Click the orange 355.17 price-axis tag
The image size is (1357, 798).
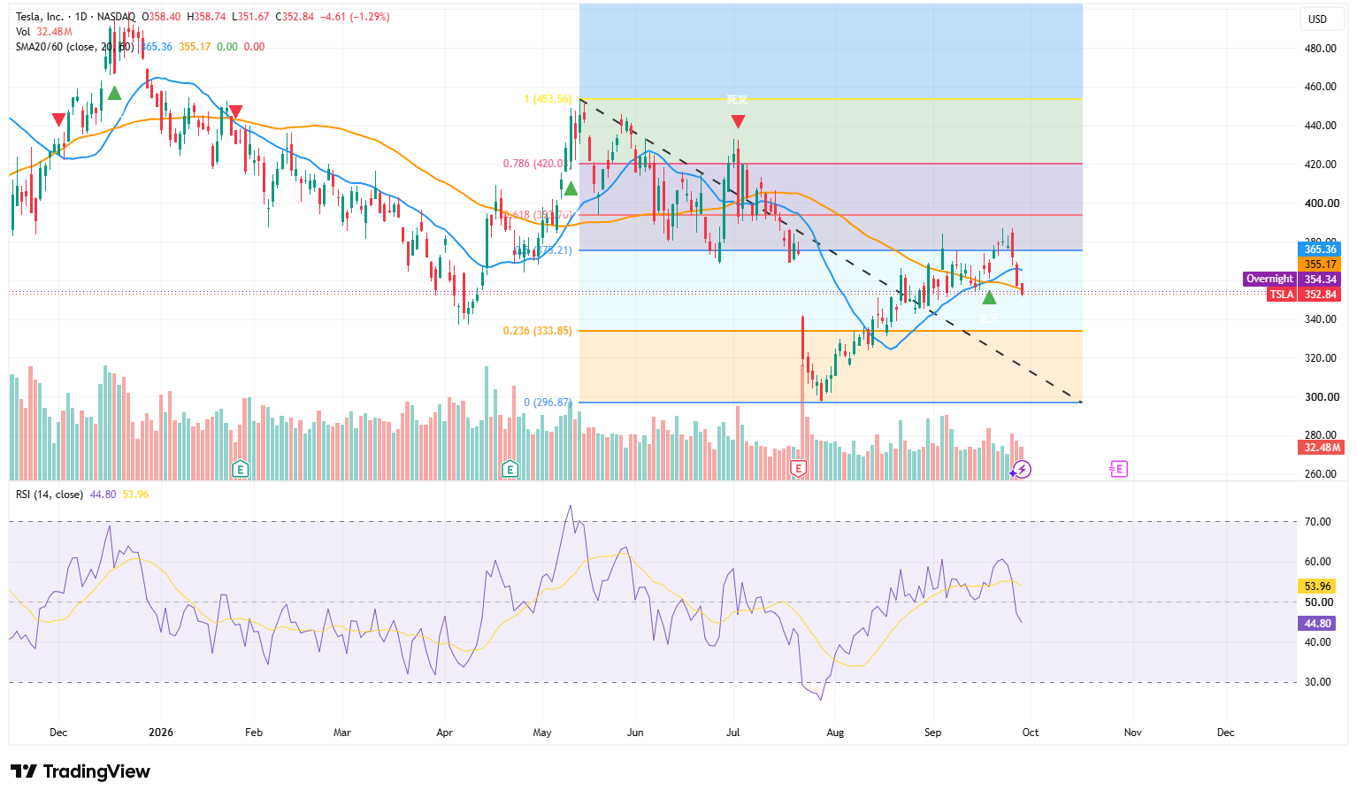point(1320,265)
